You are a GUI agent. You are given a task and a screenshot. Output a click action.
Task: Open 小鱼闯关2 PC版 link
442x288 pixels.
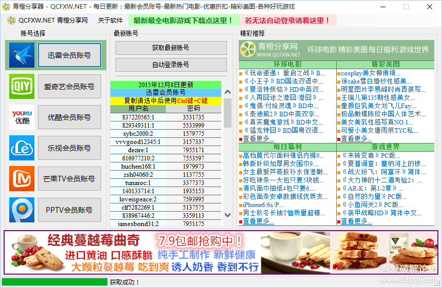click(x=372, y=205)
